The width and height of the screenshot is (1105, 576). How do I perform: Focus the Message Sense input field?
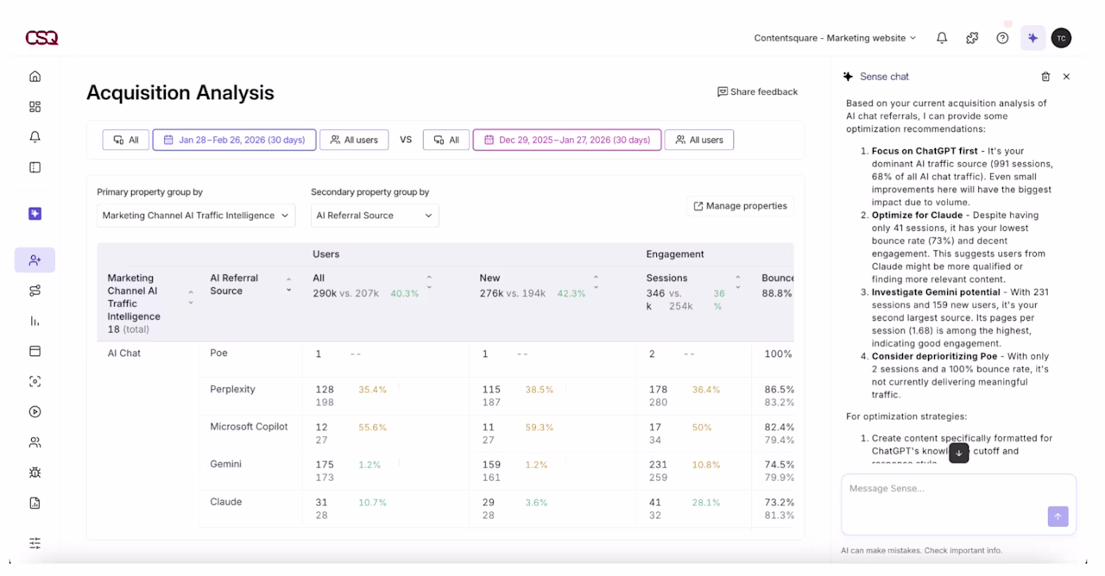[958, 504]
